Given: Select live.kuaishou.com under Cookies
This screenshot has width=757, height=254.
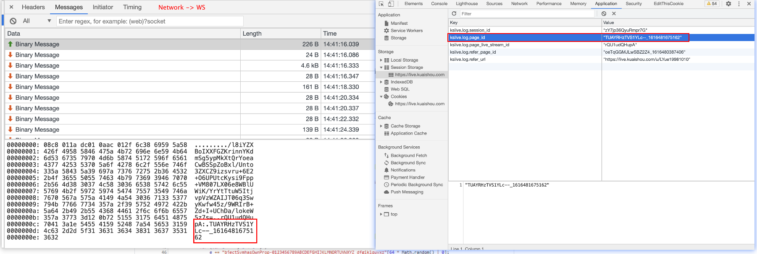Looking at the screenshot, I should pos(420,104).
